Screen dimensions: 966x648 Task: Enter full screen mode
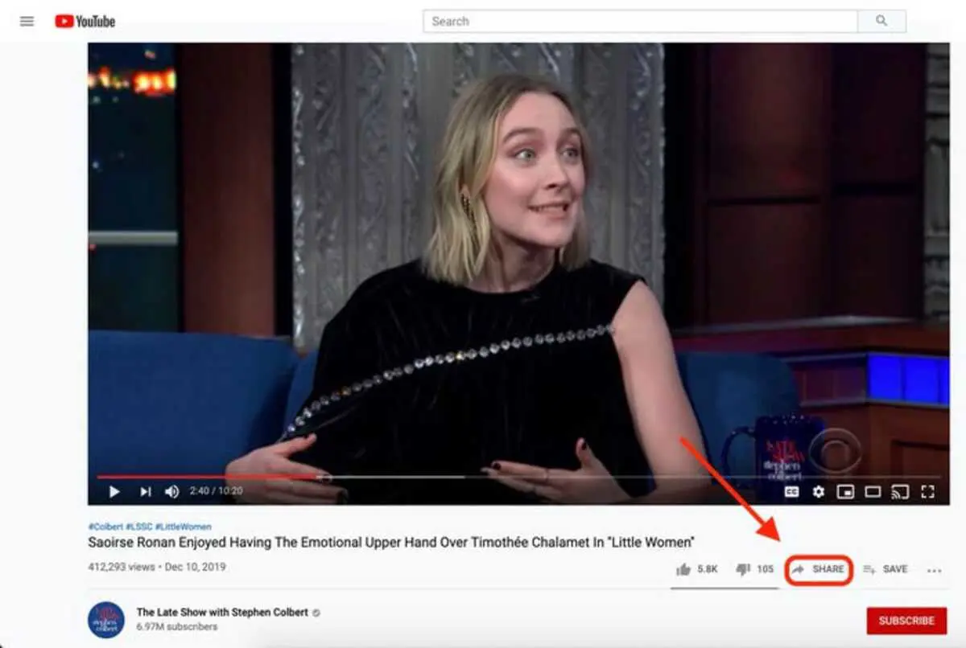(927, 491)
